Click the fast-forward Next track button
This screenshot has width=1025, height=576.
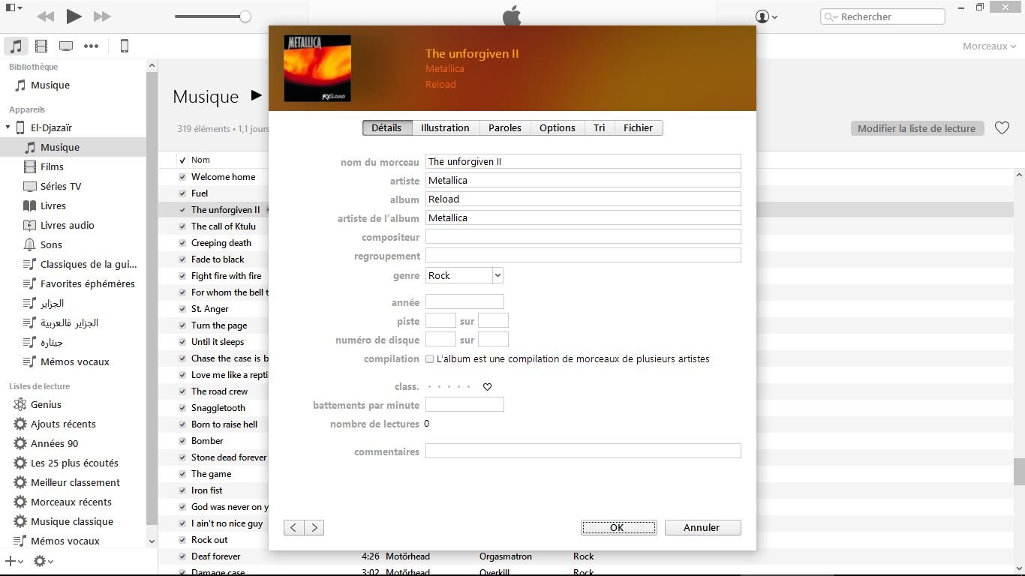(x=102, y=16)
